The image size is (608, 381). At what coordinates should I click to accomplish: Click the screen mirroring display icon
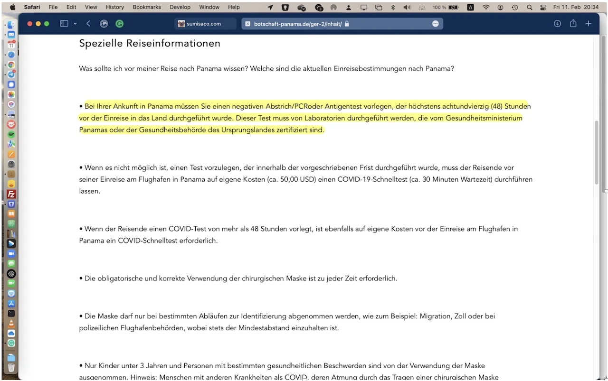click(364, 7)
